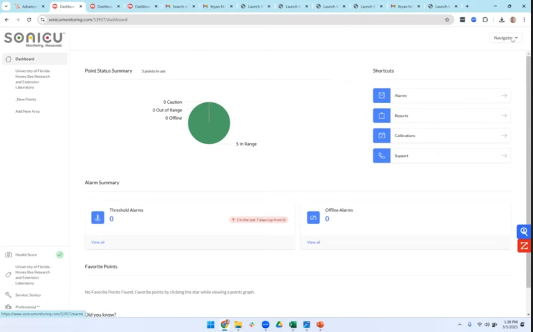Click the Calibrations calendar icon
Viewport: 533px width, 332px height.
pos(381,136)
